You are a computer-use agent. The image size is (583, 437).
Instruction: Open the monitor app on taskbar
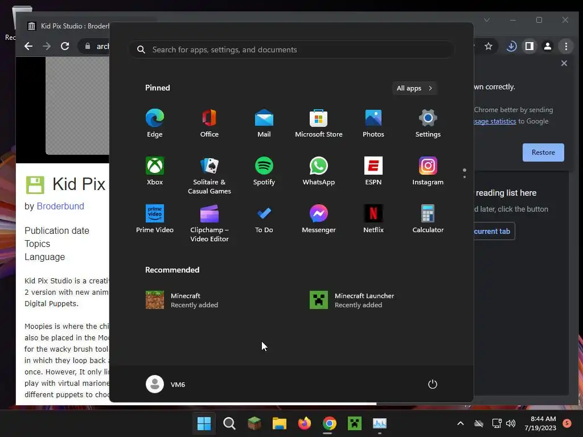pyautogui.click(x=380, y=423)
